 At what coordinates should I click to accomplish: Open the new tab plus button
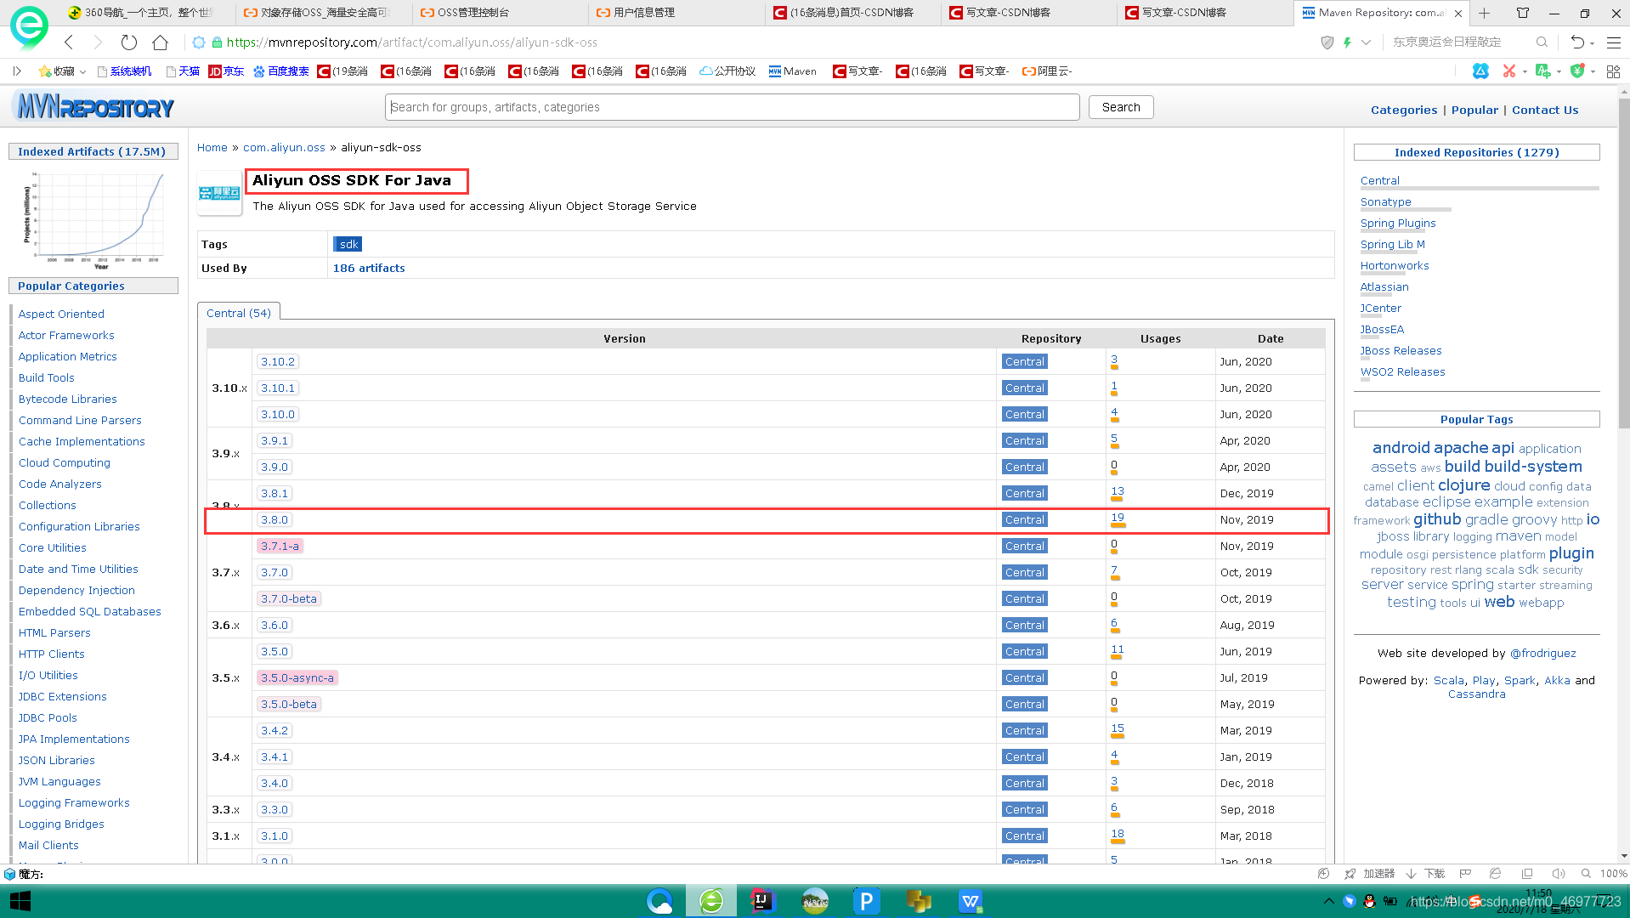1484,13
